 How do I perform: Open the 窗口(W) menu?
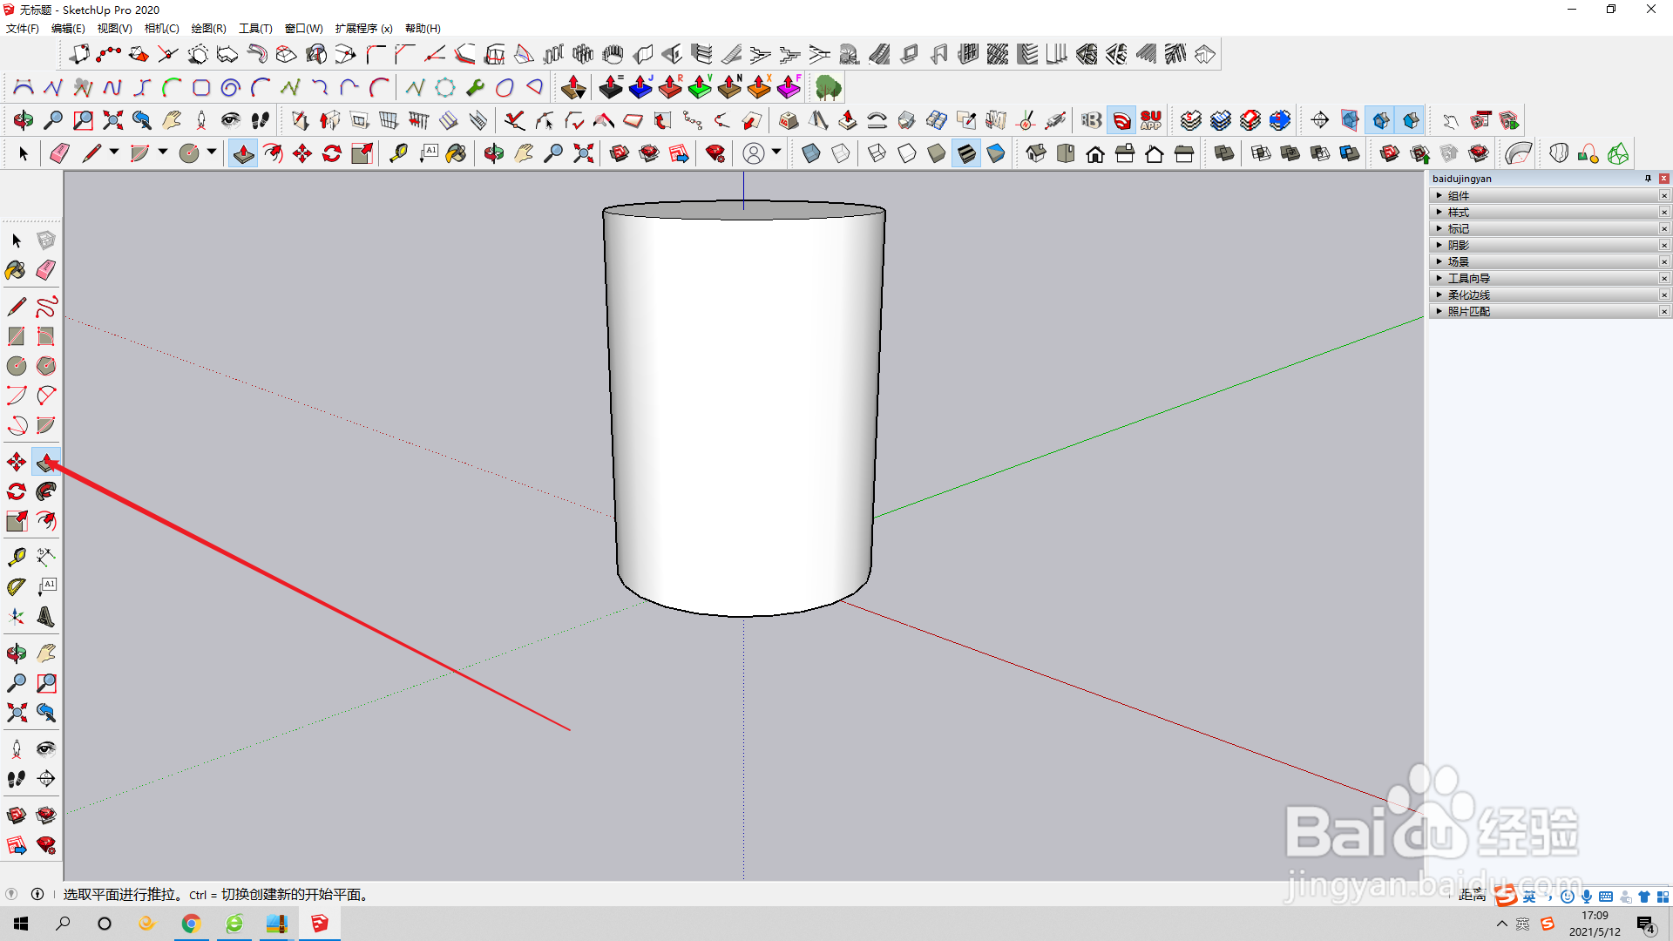pos(303,29)
